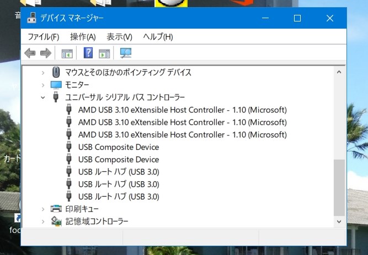The image size is (368, 255).
Task: Select the first AMD USB 3.10 Host Controller
Action: click(x=183, y=110)
